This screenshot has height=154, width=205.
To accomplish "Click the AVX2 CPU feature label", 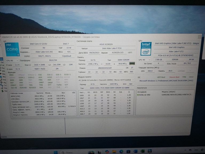I will pos(50,77).
